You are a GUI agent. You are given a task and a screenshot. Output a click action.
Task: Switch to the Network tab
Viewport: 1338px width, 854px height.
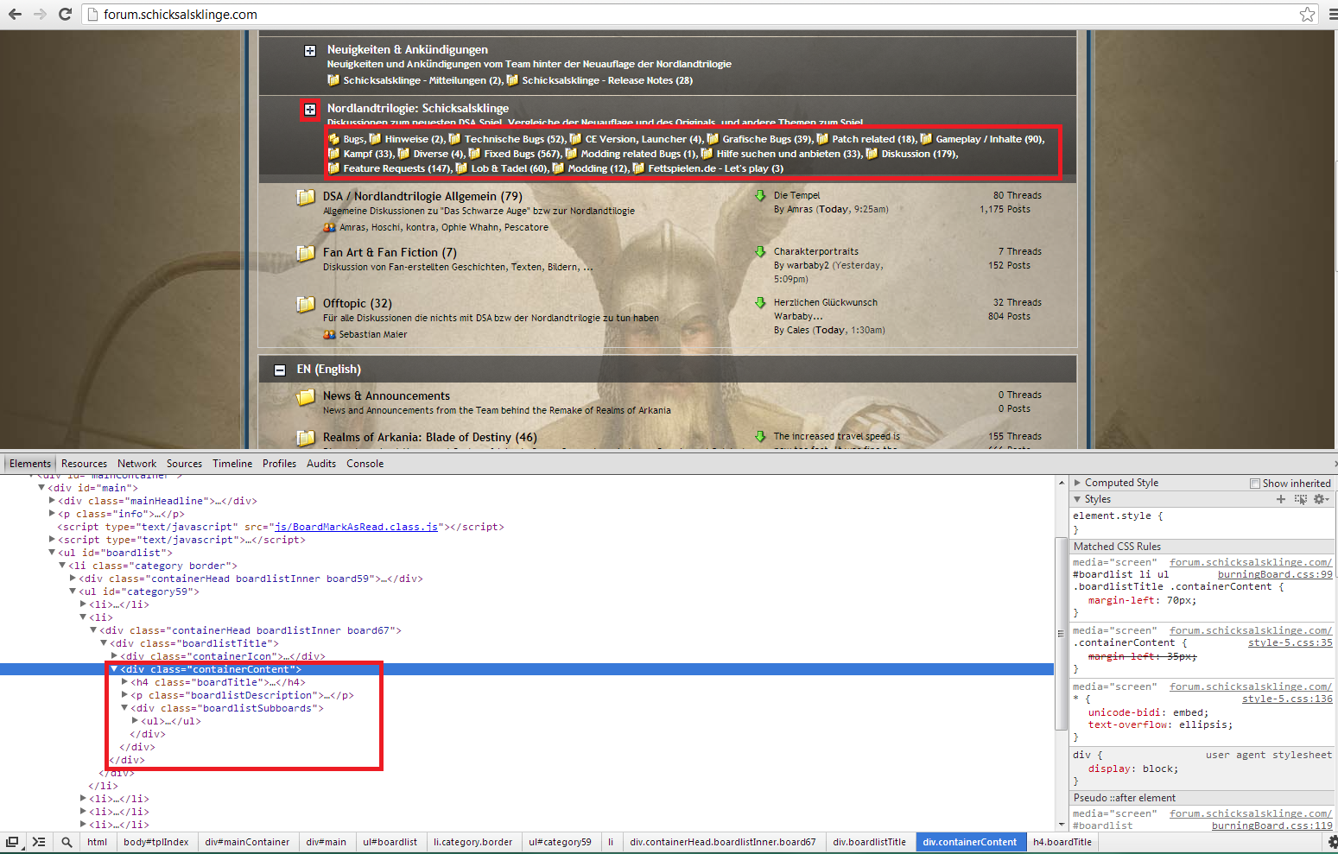(x=136, y=464)
